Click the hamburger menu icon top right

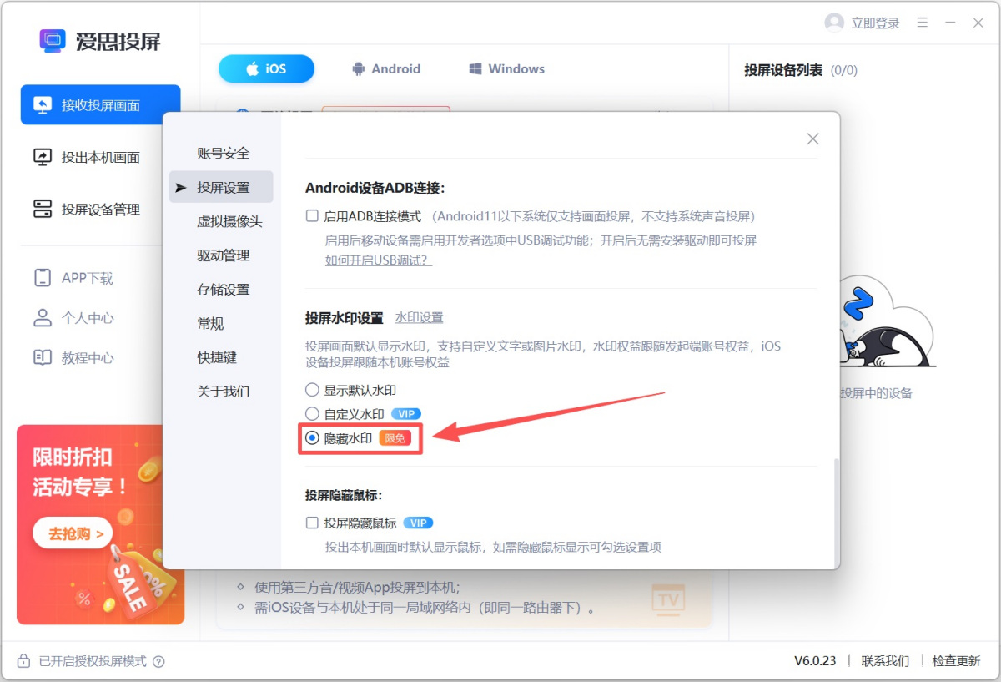[923, 23]
